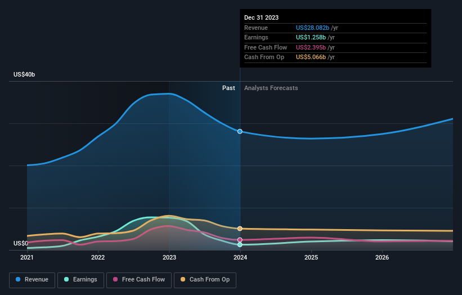Select the Revenue data point at 2024
The width and height of the screenshot is (462, 295).
click(x=240, y=131)
